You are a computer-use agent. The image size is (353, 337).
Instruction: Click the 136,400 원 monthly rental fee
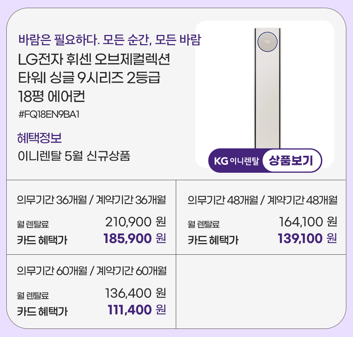[x=136, y=293]
